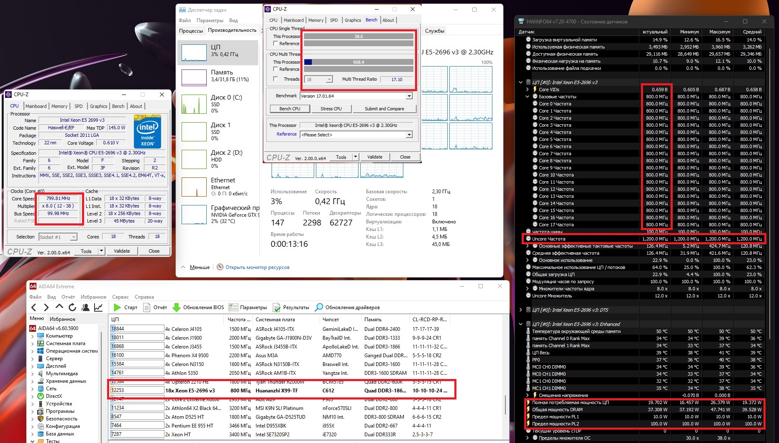Click the AIDA64 up-level arrow icon
This screenshot has width=779, height=443.
point(59,307)
